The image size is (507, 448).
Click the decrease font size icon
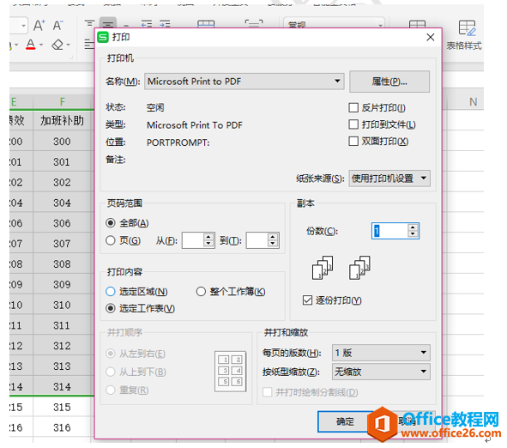click(58, 25)
